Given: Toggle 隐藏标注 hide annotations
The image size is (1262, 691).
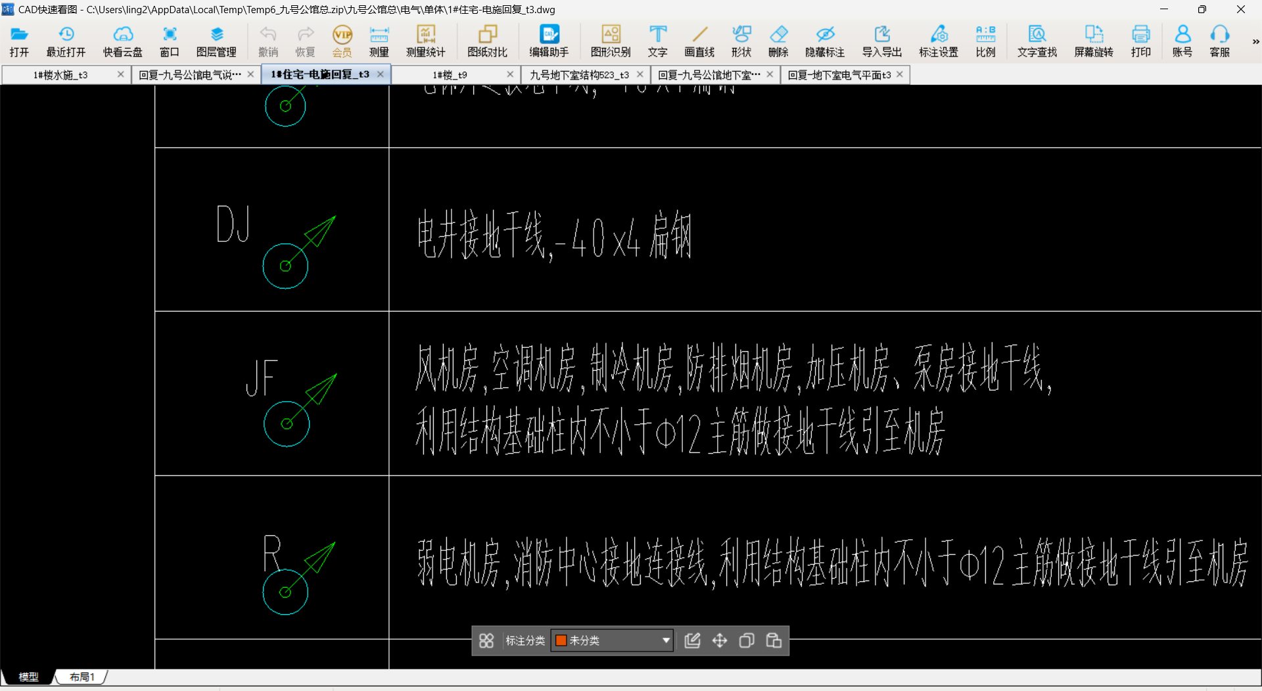Looking at the screenshot, I should (825, 41).
